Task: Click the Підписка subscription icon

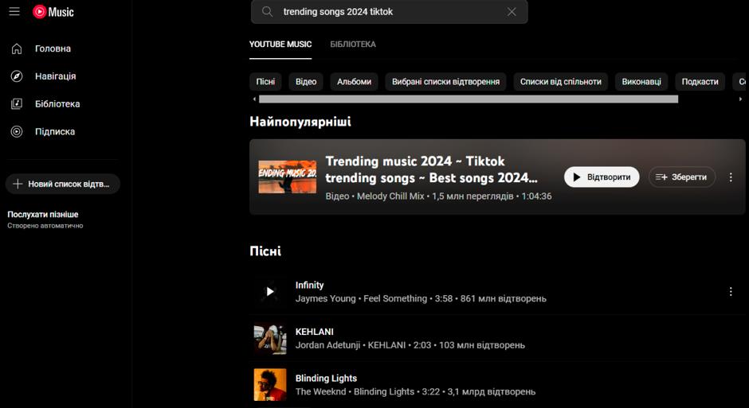Action: coord(17,131)
